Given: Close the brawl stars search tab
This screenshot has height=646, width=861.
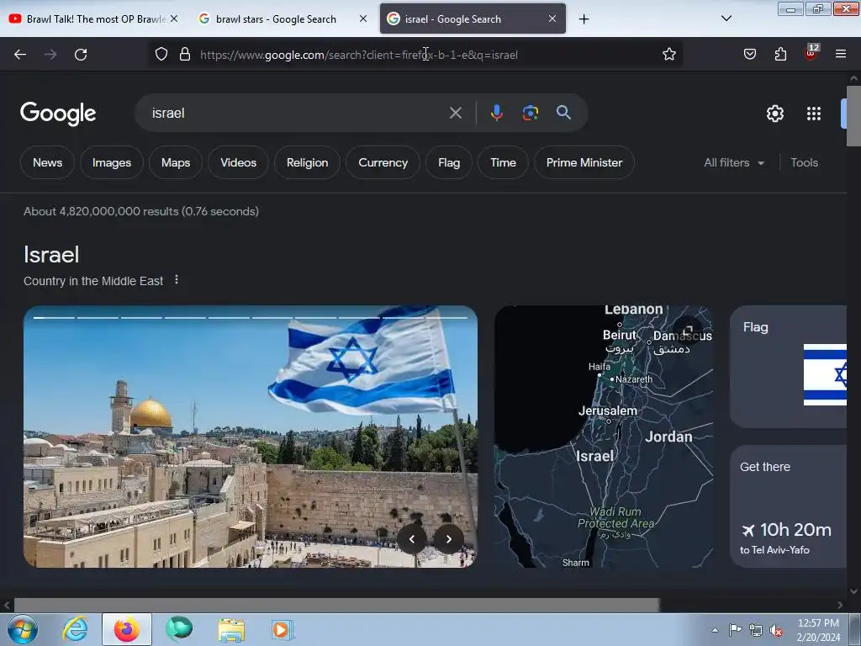Looking at the screenshot, I should point(363,19).
